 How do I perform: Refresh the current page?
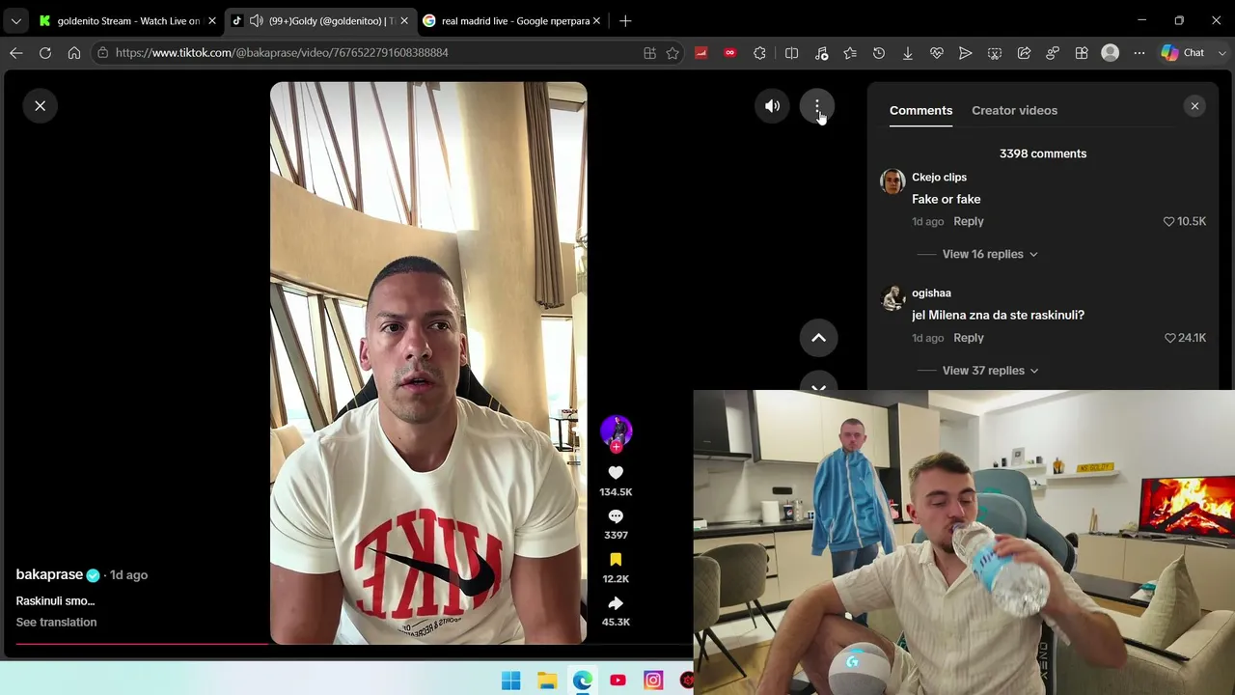click(45, 53)
